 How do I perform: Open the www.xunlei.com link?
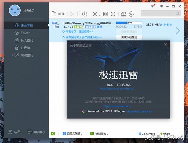(116, 106)
